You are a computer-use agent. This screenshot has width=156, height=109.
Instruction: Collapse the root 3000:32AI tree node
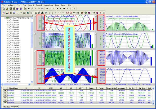tap(5, 18)
